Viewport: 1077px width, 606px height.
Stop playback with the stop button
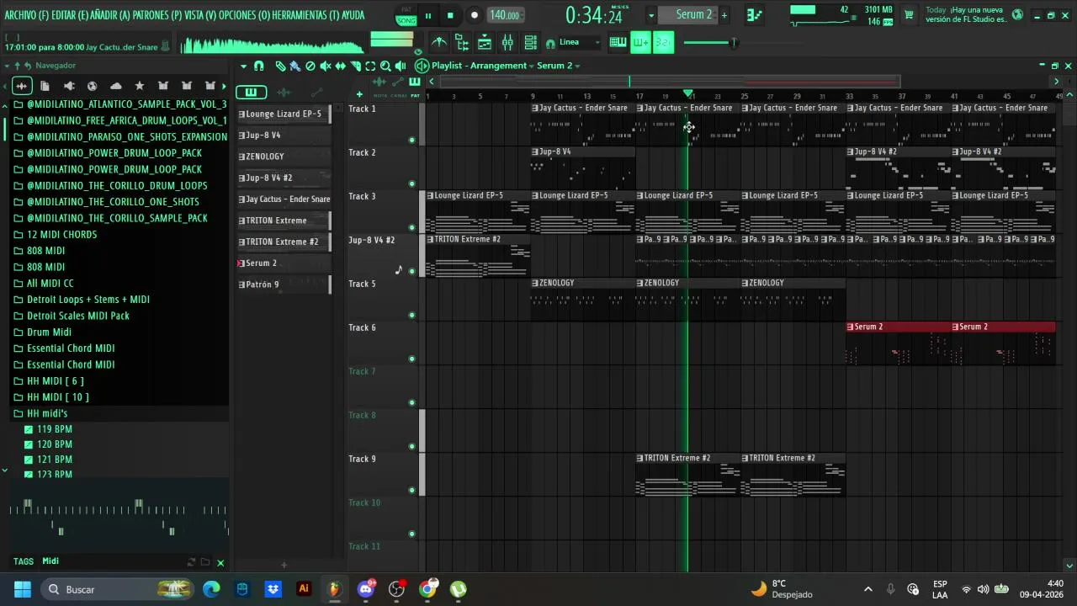pyautogui.click(x=450, y=15)
